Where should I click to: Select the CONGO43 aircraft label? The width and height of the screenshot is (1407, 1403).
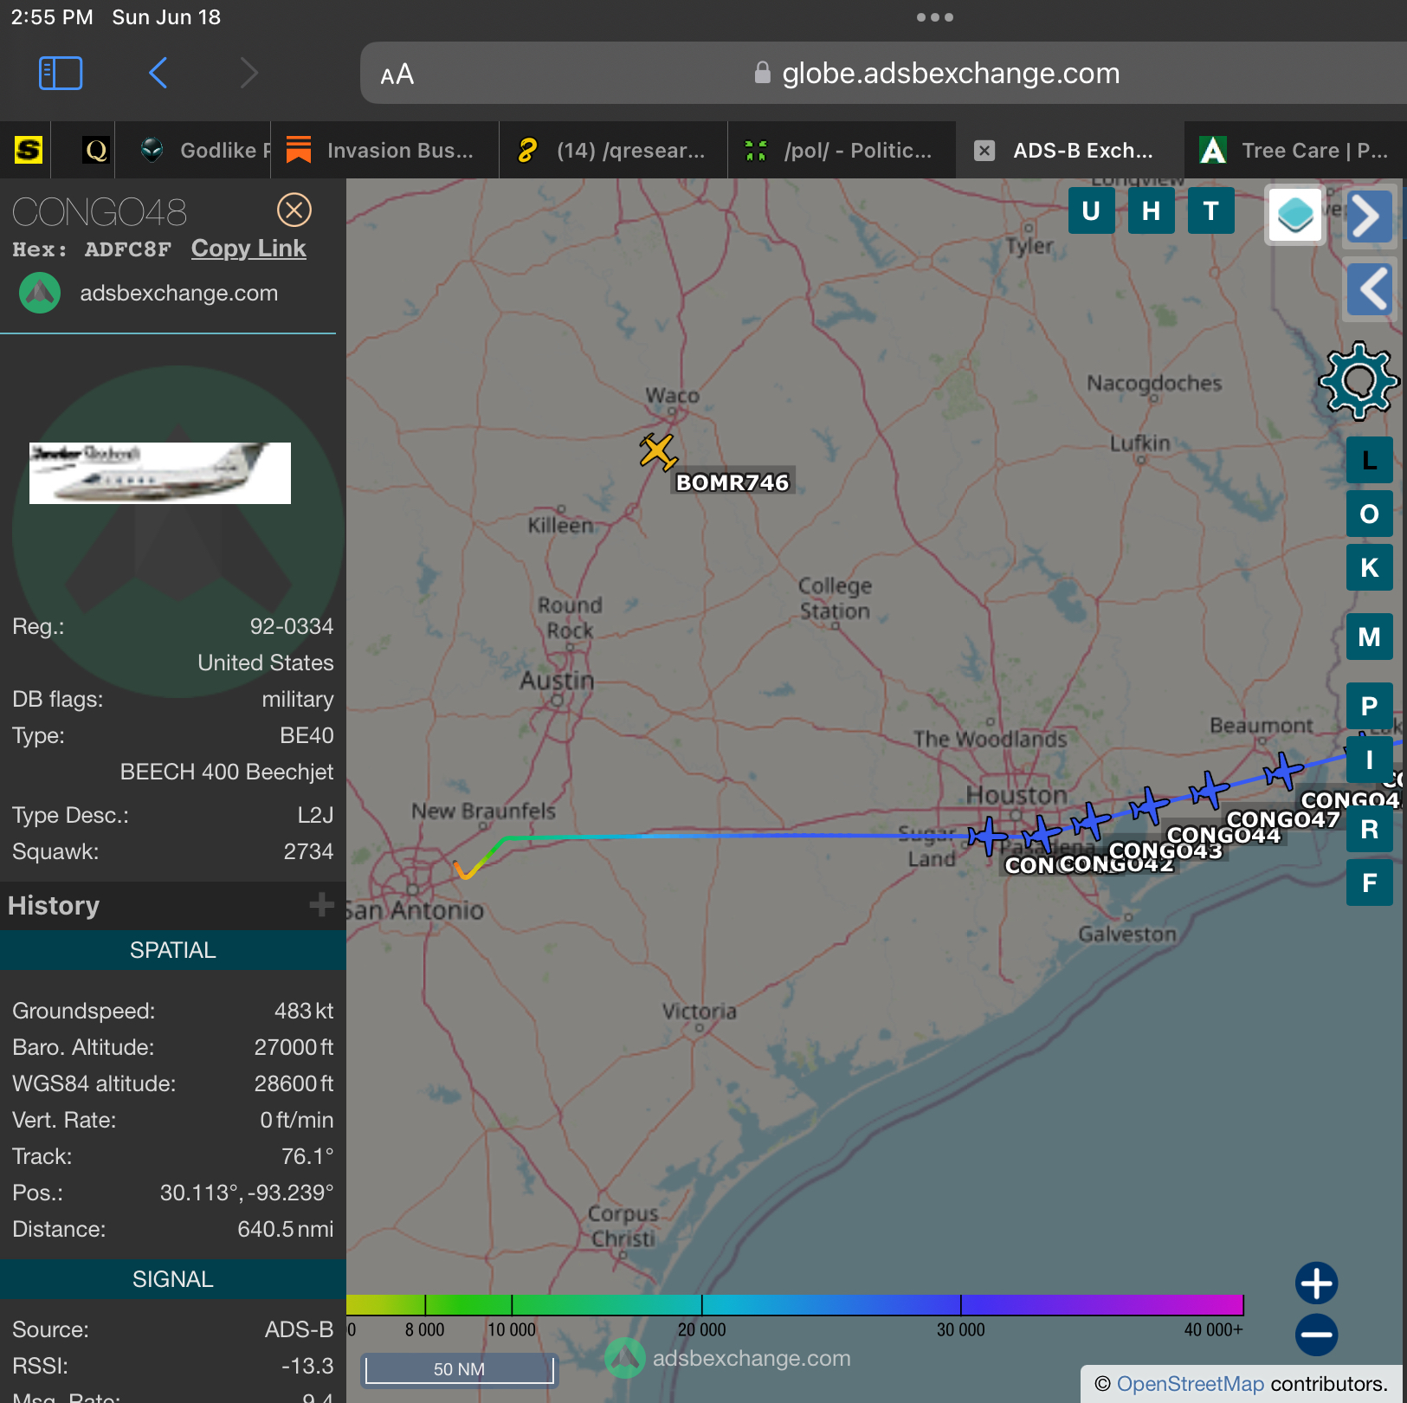coord(1165,850)
